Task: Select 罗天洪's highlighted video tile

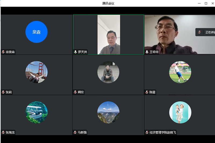Action: point(109,34)
